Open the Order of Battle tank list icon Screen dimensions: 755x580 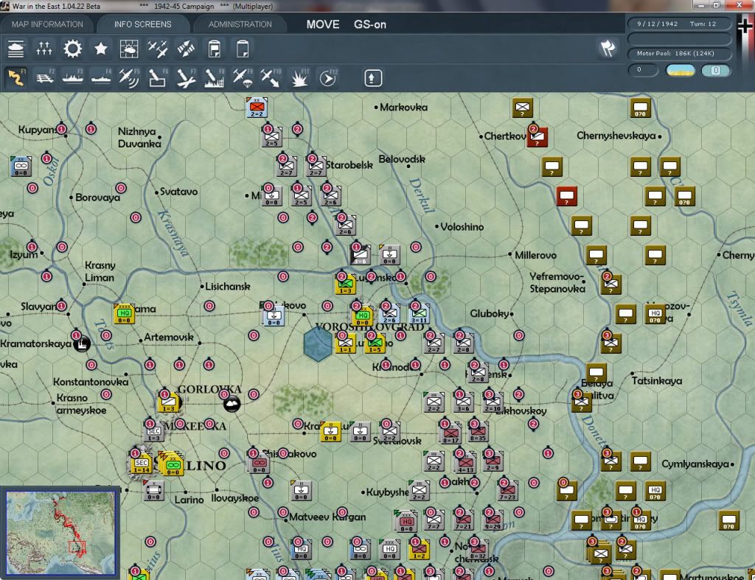(16, 49)
